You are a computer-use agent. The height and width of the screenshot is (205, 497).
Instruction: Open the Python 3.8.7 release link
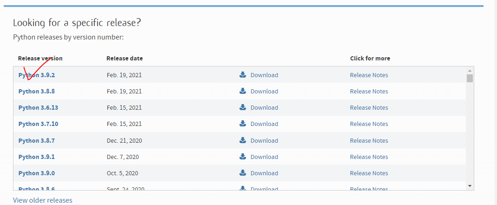[36, 140]
